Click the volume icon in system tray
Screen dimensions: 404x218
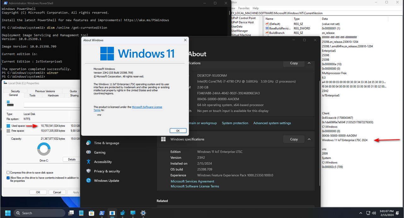tap(375, 213)
